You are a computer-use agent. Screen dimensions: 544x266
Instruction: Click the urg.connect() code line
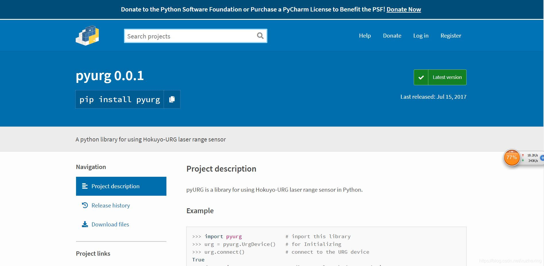(x=281, y=252)
